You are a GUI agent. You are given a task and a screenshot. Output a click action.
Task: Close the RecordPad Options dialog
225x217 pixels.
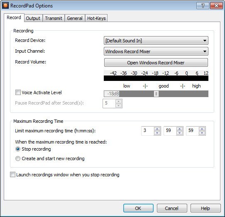click(x=216, y=5)
